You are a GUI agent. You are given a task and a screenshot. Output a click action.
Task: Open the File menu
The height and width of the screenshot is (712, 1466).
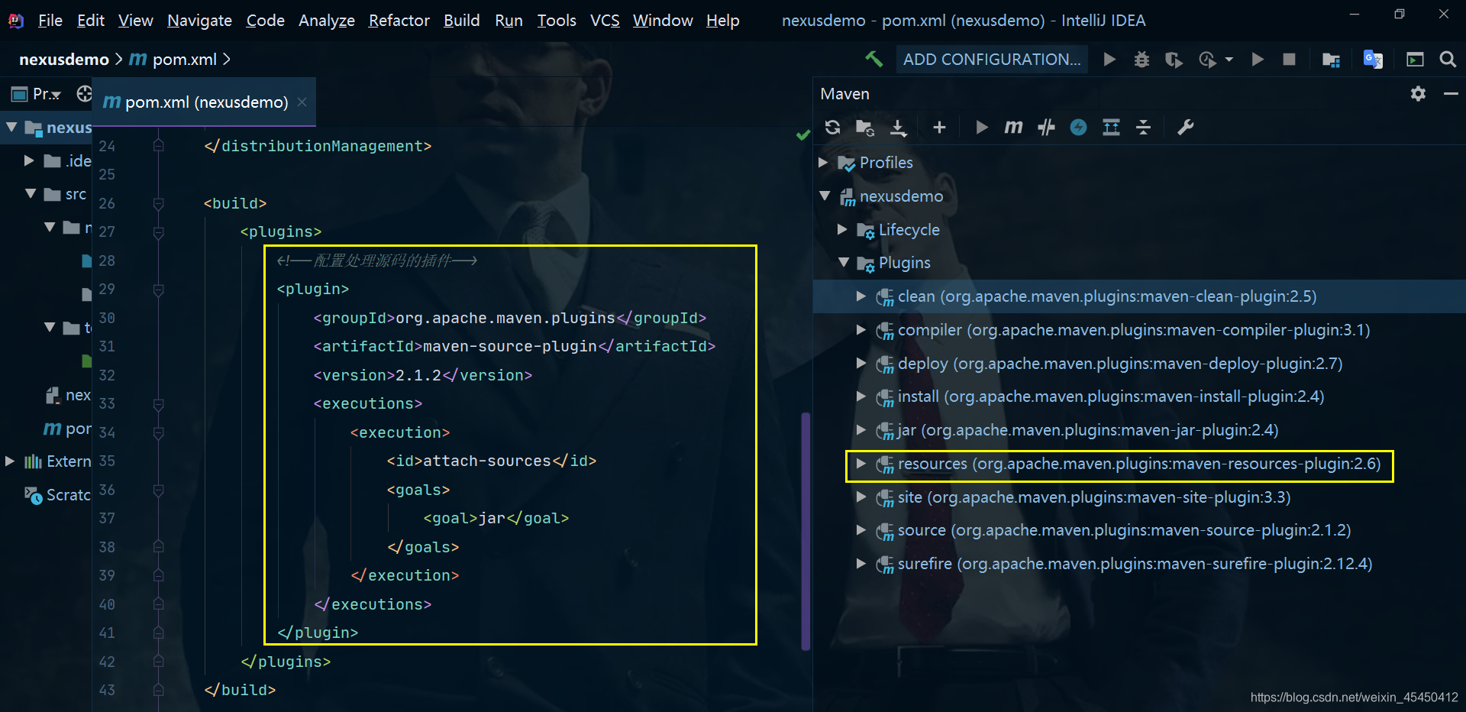[50, 21]
